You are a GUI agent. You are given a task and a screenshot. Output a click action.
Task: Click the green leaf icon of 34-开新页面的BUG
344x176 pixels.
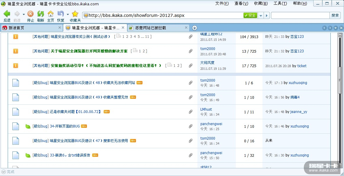pyautogui.click(x=28, y=126)
